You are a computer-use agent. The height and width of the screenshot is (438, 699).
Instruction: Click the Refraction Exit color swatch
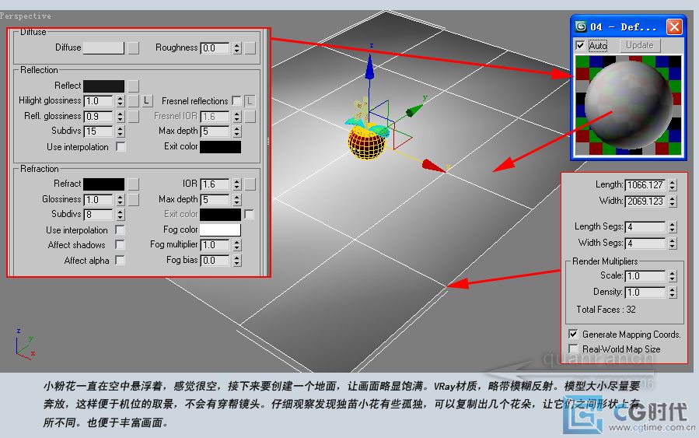click(220, 215)
